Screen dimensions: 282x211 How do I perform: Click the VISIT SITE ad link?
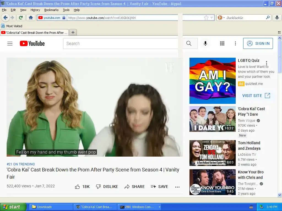click(x=256, y=96)
